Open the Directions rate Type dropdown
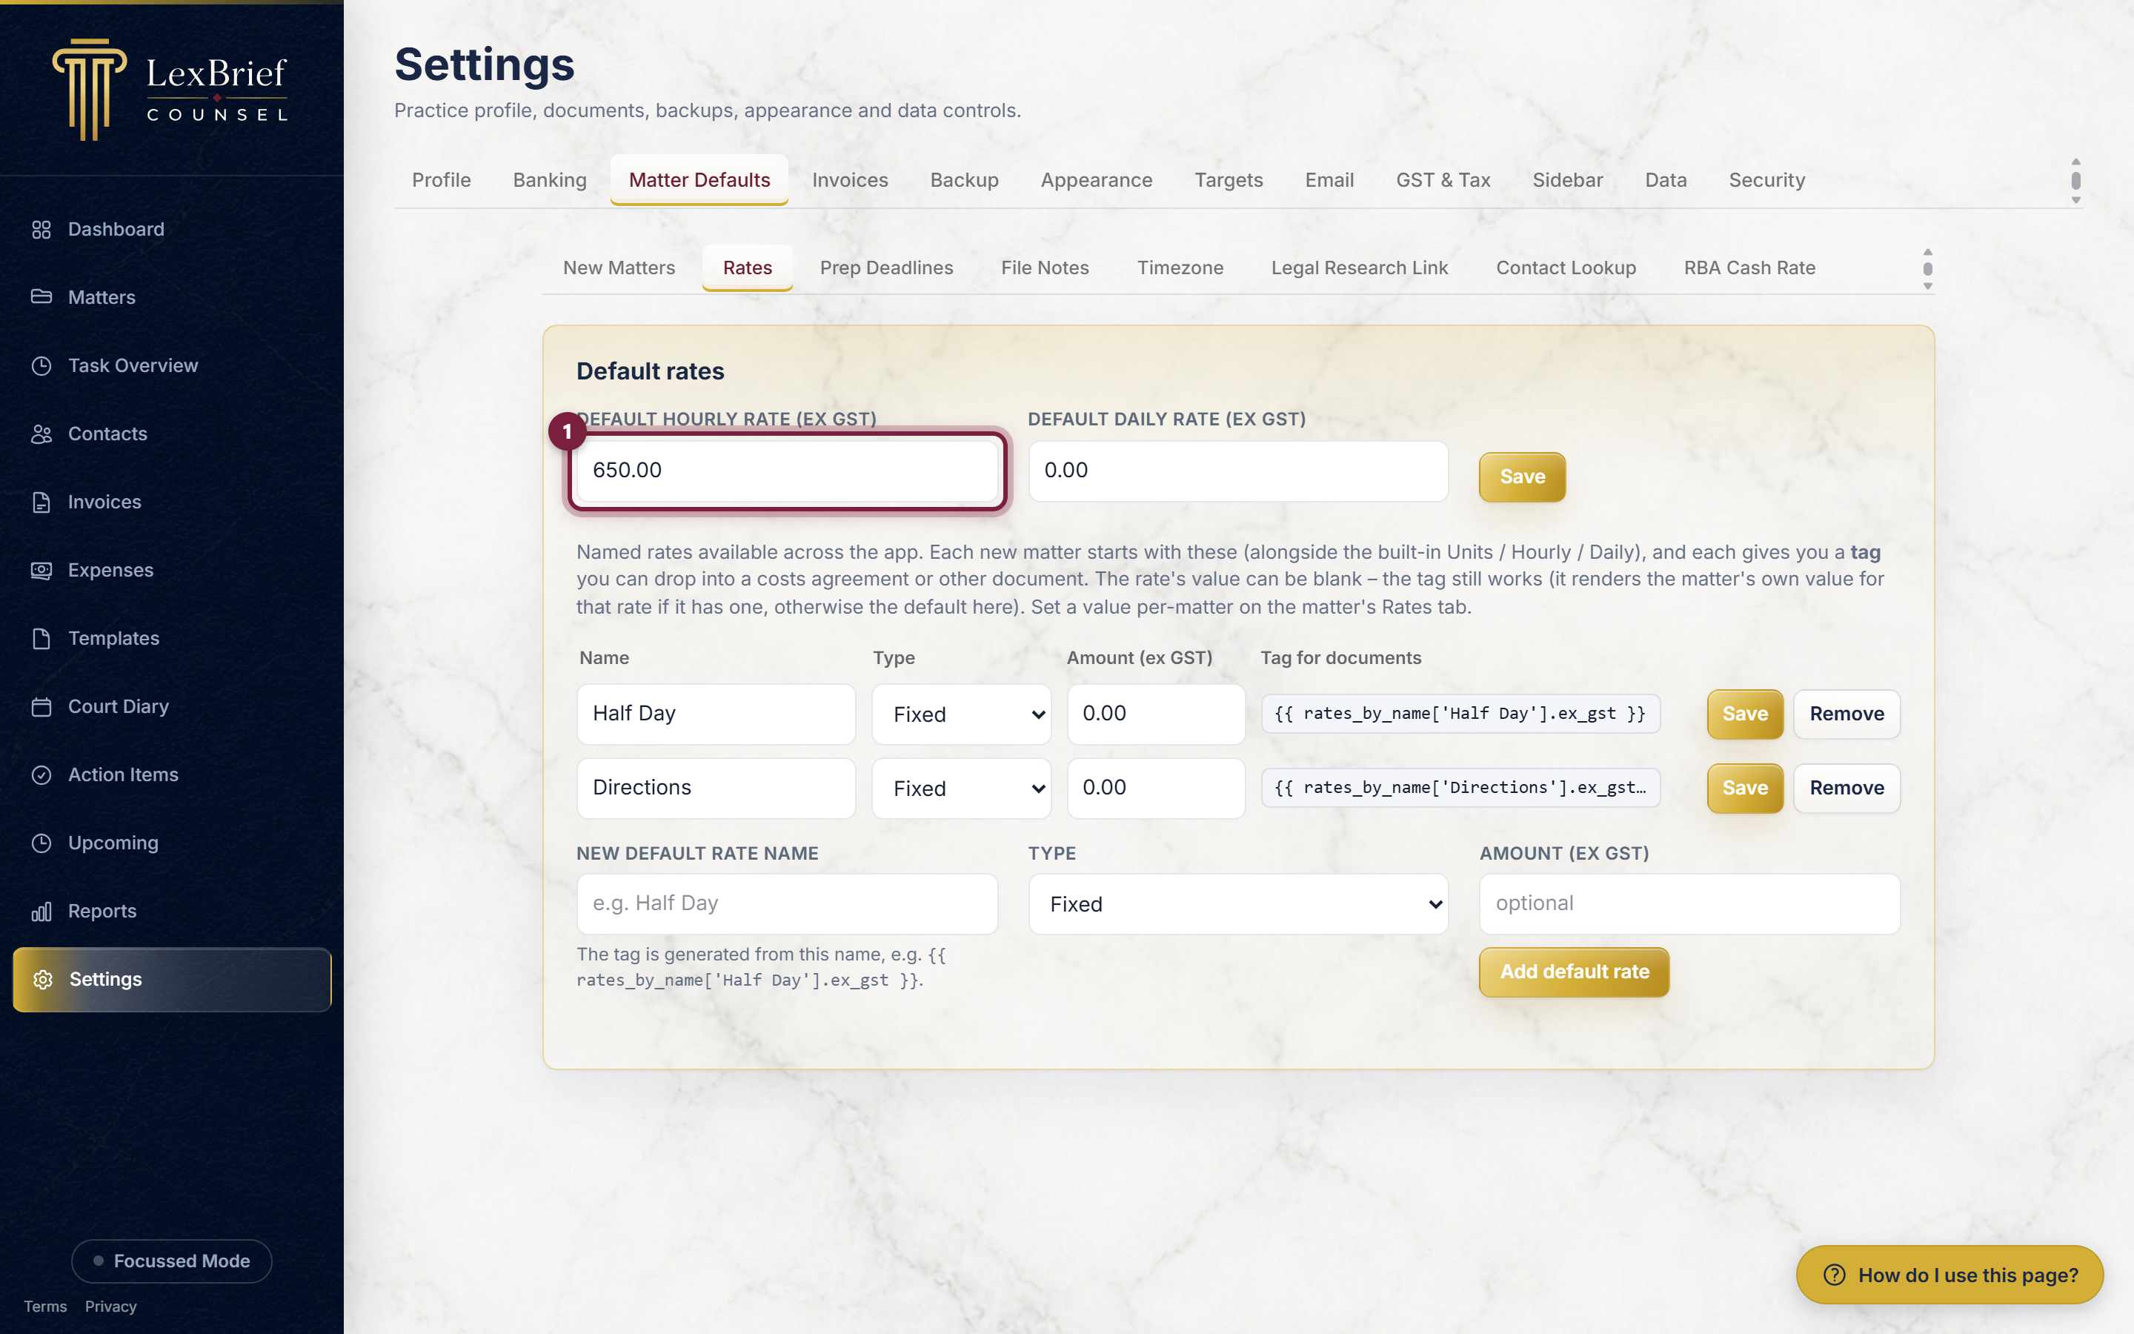 pos(961,788)
